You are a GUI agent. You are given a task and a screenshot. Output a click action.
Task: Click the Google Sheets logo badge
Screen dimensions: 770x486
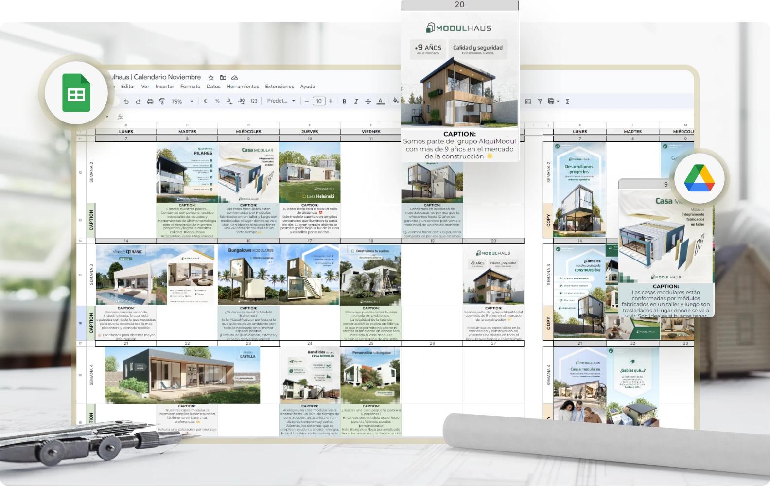tap(76, 93)
